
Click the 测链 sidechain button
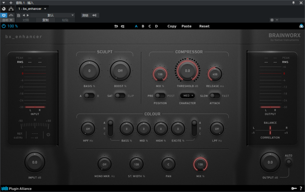pyautogui.click(x=85, y=15)
